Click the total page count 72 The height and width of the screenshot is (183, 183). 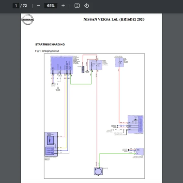click(x=25, y=5)
